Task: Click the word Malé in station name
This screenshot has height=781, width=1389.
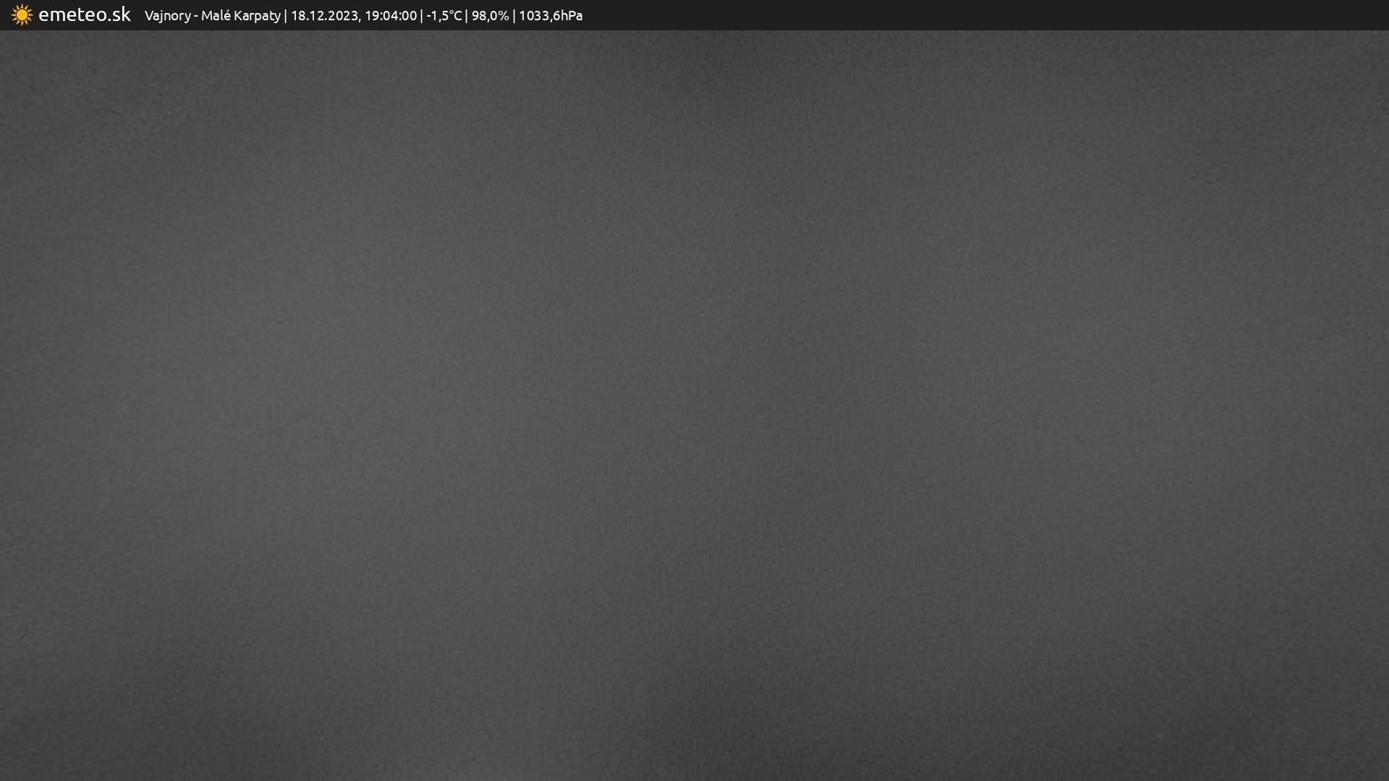Action: pos(215,16)
